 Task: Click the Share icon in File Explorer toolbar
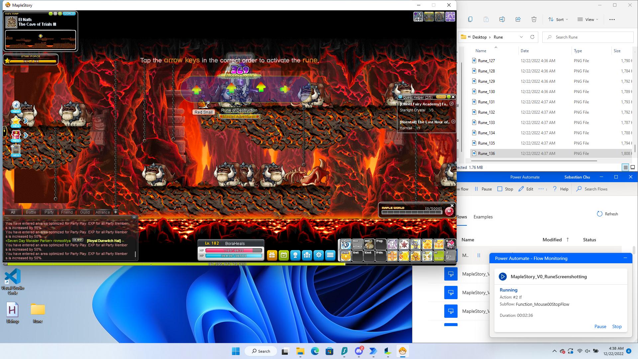tap(518, 19)
